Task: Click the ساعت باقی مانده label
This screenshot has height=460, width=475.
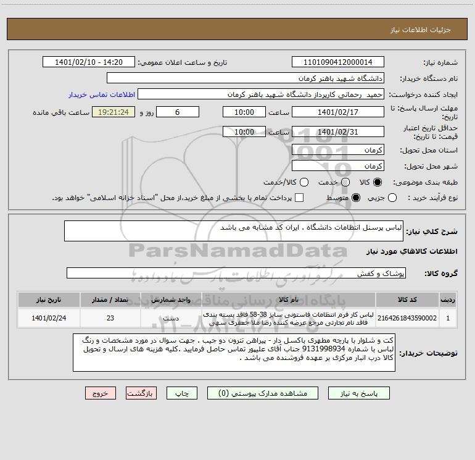Action: click(61, 112)
